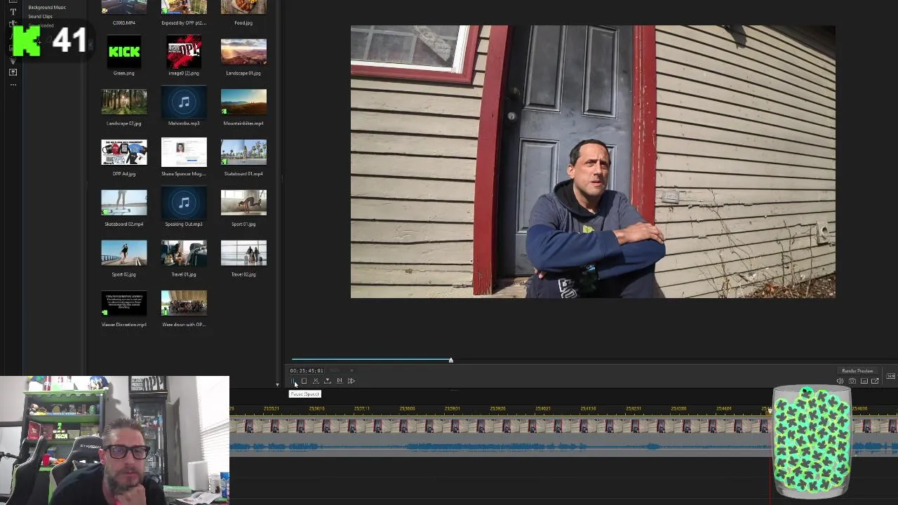898x505 pixels.
Task: Select the Travel 01.jpg thumbnail
Action: tap(184, 254)
